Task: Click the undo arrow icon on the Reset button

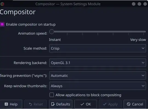Action: [30, 104]
